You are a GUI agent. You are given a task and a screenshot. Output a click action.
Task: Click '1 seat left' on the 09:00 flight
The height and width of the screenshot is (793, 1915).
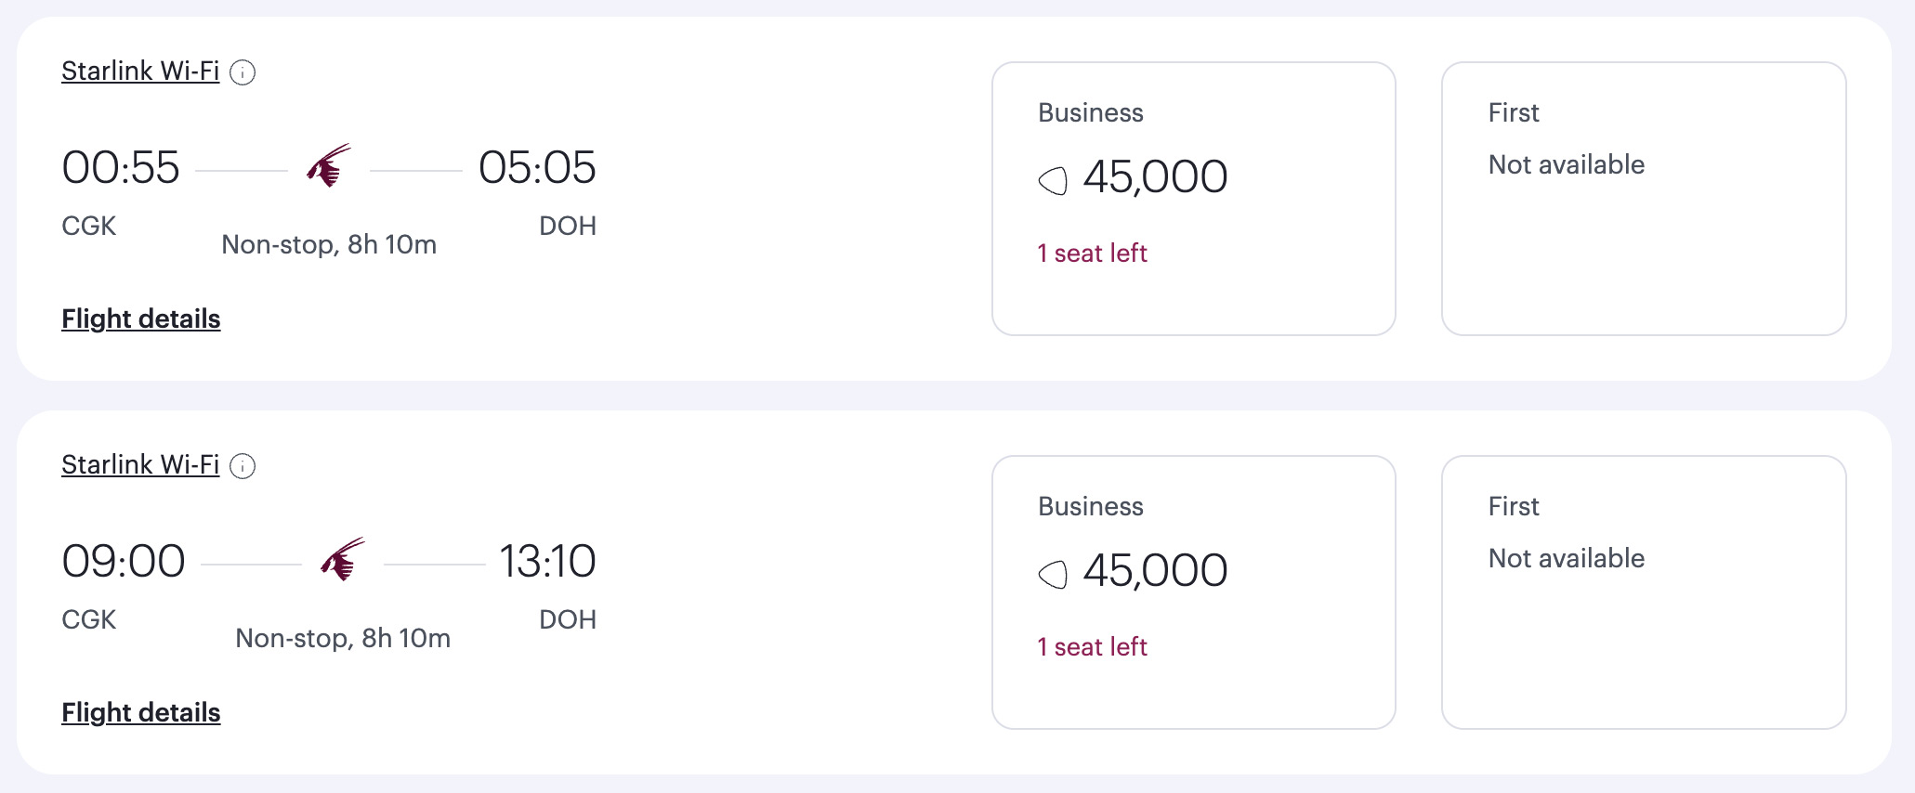(1093, 646)
